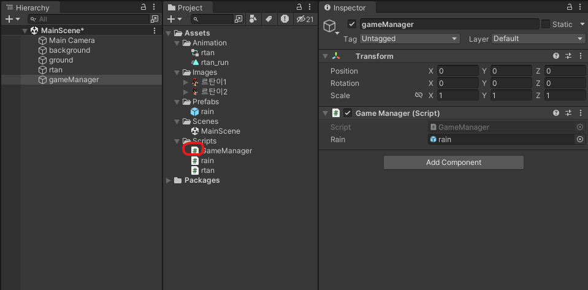Collapse the Transform component foldout
This screenshot has height=290, width=588.
click(x=325, y=56)
